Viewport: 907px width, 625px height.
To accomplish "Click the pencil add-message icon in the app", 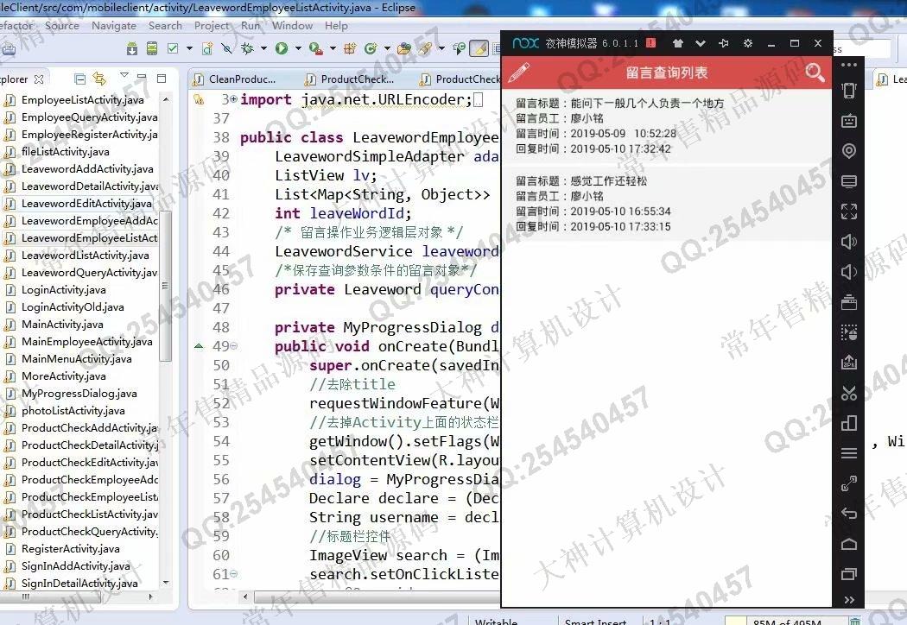I will pos(518,73).
